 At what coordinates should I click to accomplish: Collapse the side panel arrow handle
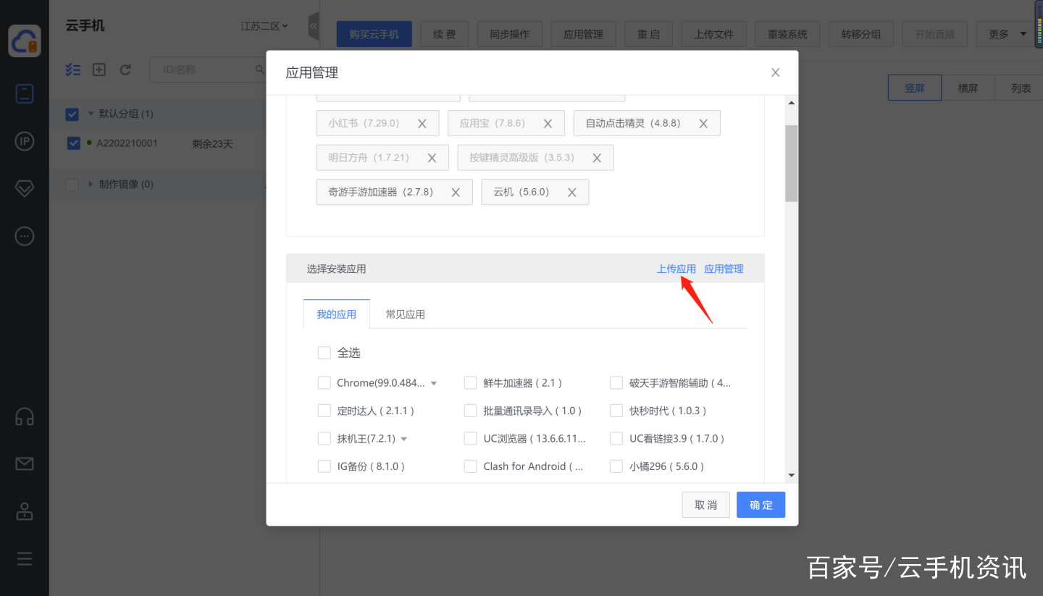tap(314, 27)
